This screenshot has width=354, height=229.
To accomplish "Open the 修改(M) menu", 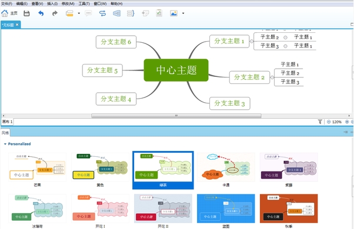I will (x=68, y=4).
